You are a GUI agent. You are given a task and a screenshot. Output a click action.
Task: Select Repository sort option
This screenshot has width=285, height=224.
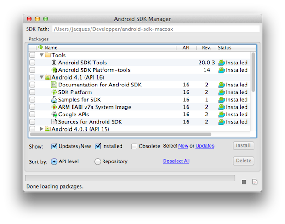[x=97, y=161]
